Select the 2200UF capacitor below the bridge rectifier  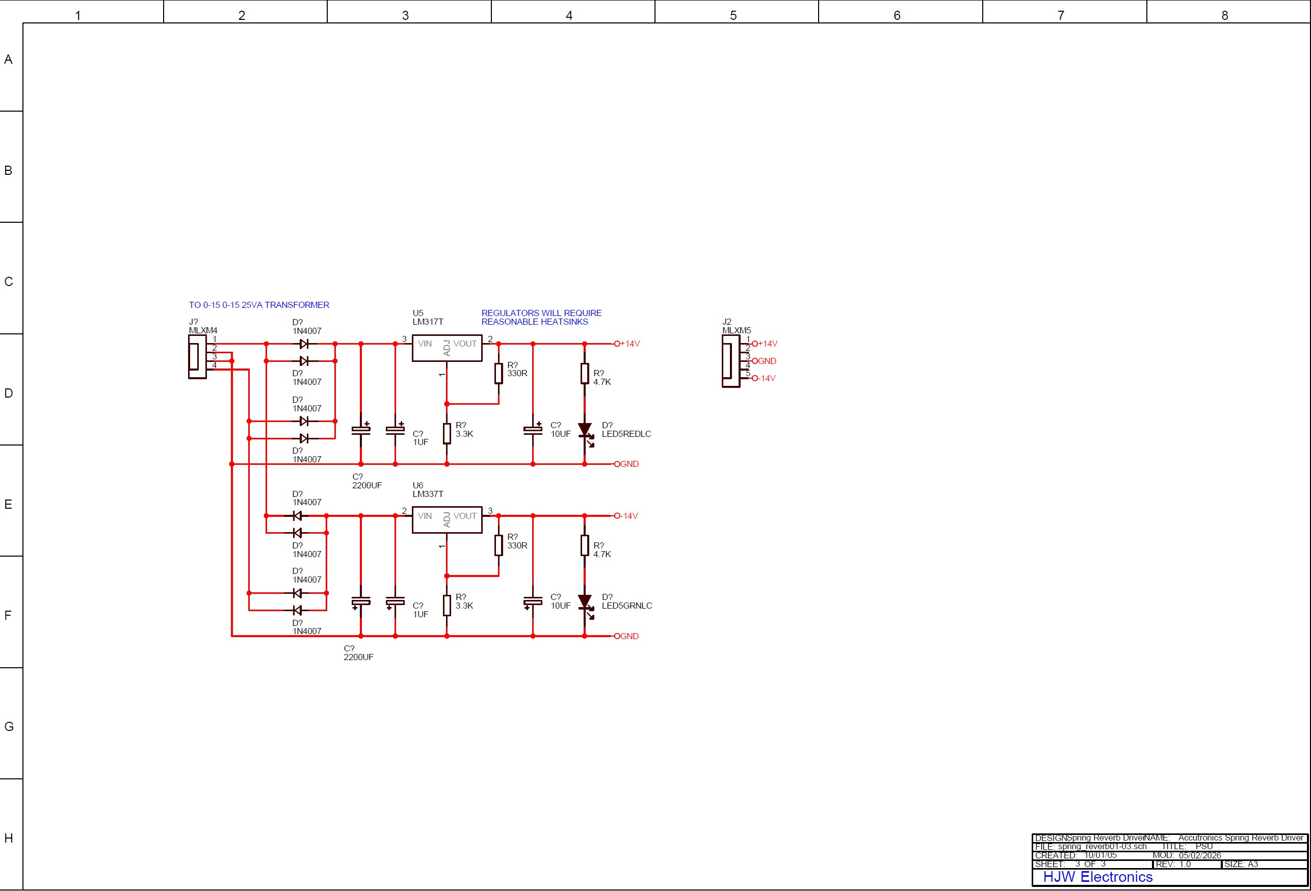point(360,432)
